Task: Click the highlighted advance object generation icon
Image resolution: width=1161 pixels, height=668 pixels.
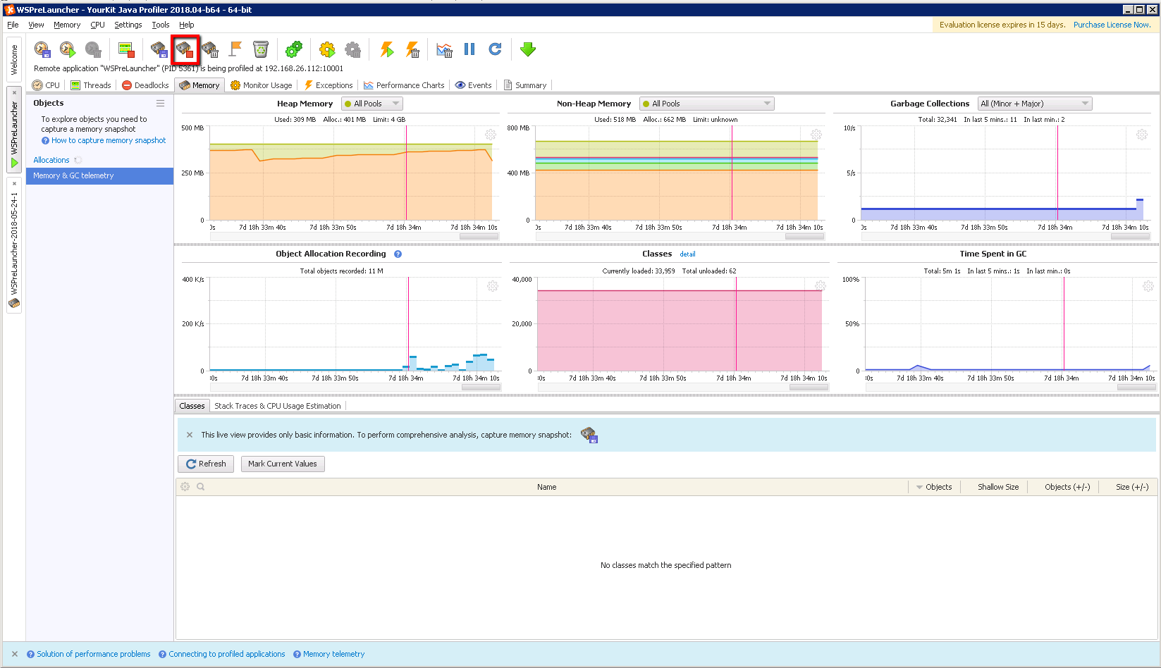Action: (185, 49)
